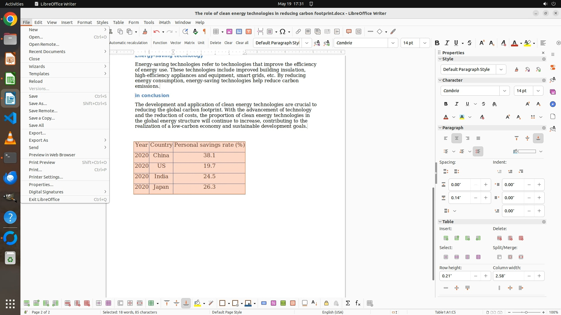
Task: Click the zoom slider in status bar
Action: click(526, 312)
